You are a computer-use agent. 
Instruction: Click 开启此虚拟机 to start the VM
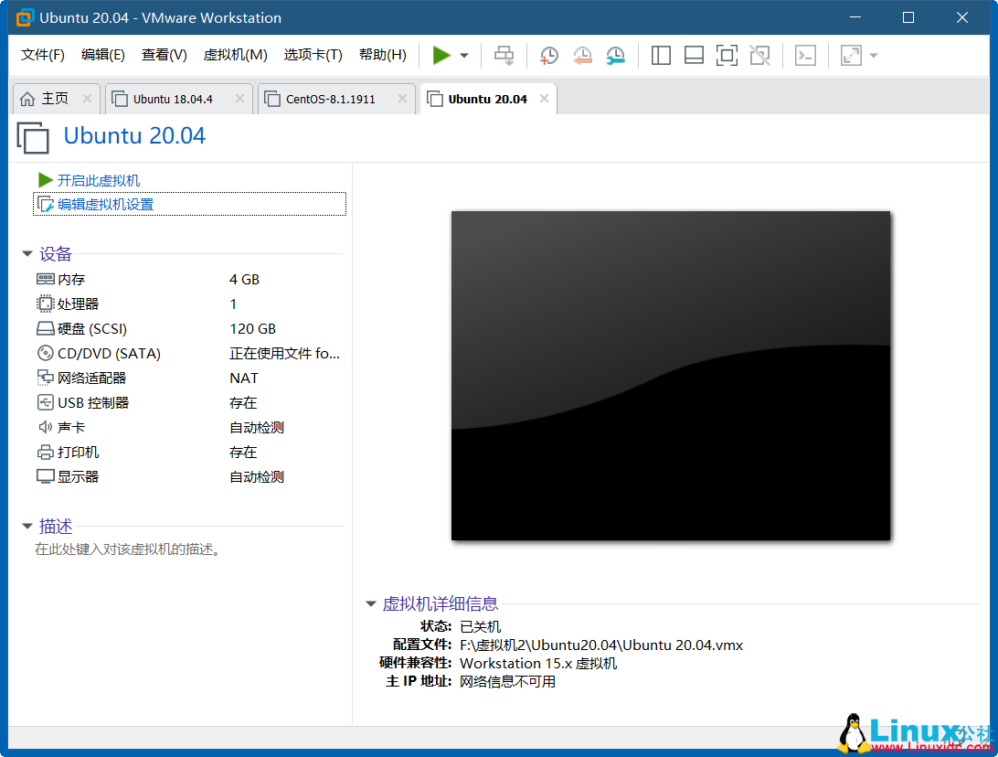(98, 180)
